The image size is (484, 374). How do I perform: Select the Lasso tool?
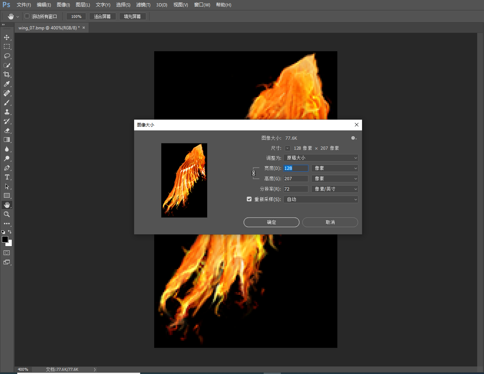click(7, 56)
